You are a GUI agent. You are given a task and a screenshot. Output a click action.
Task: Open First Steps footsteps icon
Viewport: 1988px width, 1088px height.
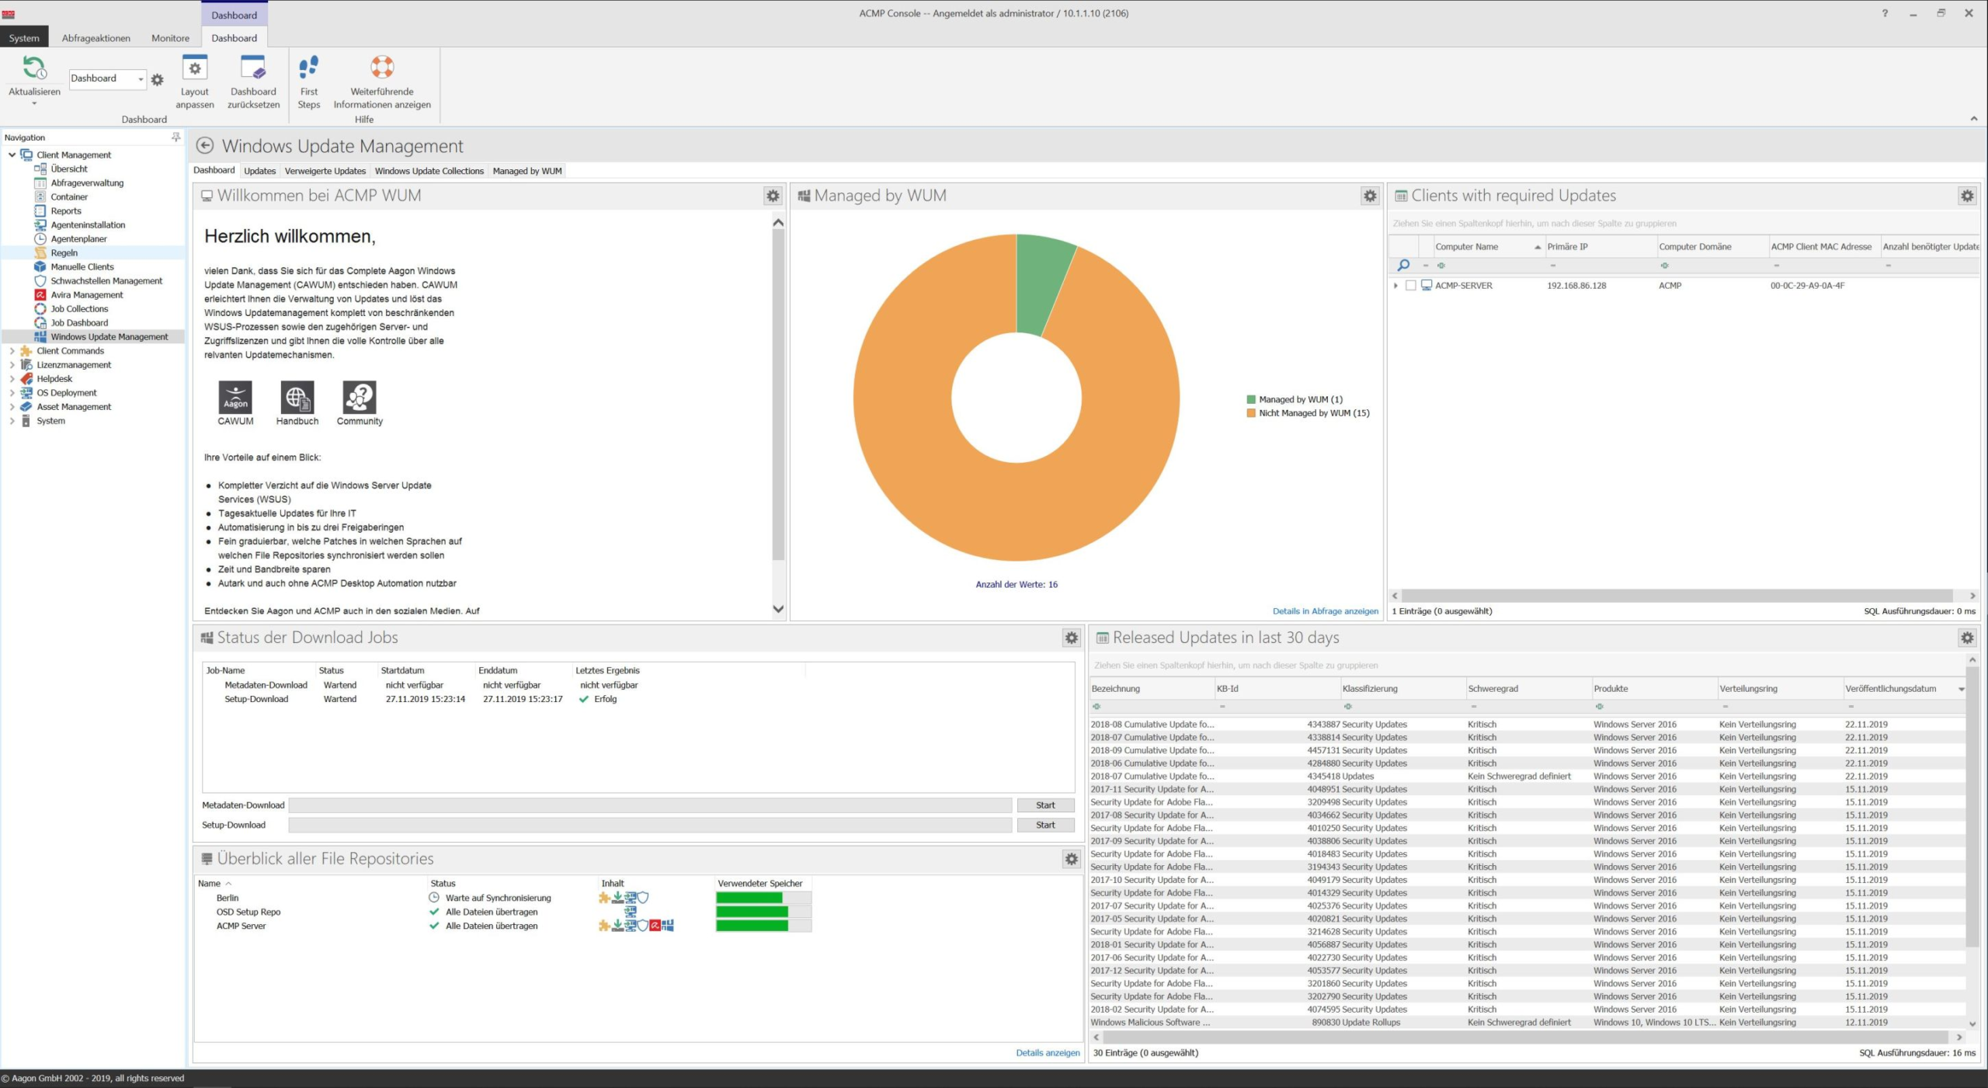(308, 68)
